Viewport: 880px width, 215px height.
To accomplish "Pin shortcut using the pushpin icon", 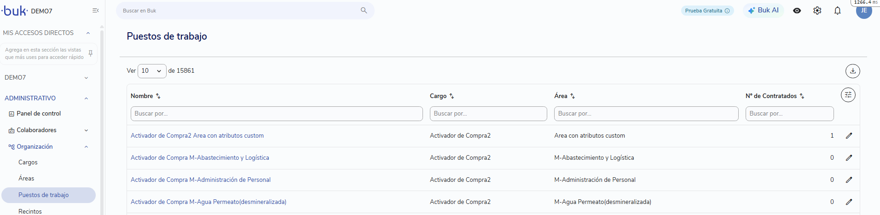I will tap(91, 53).
